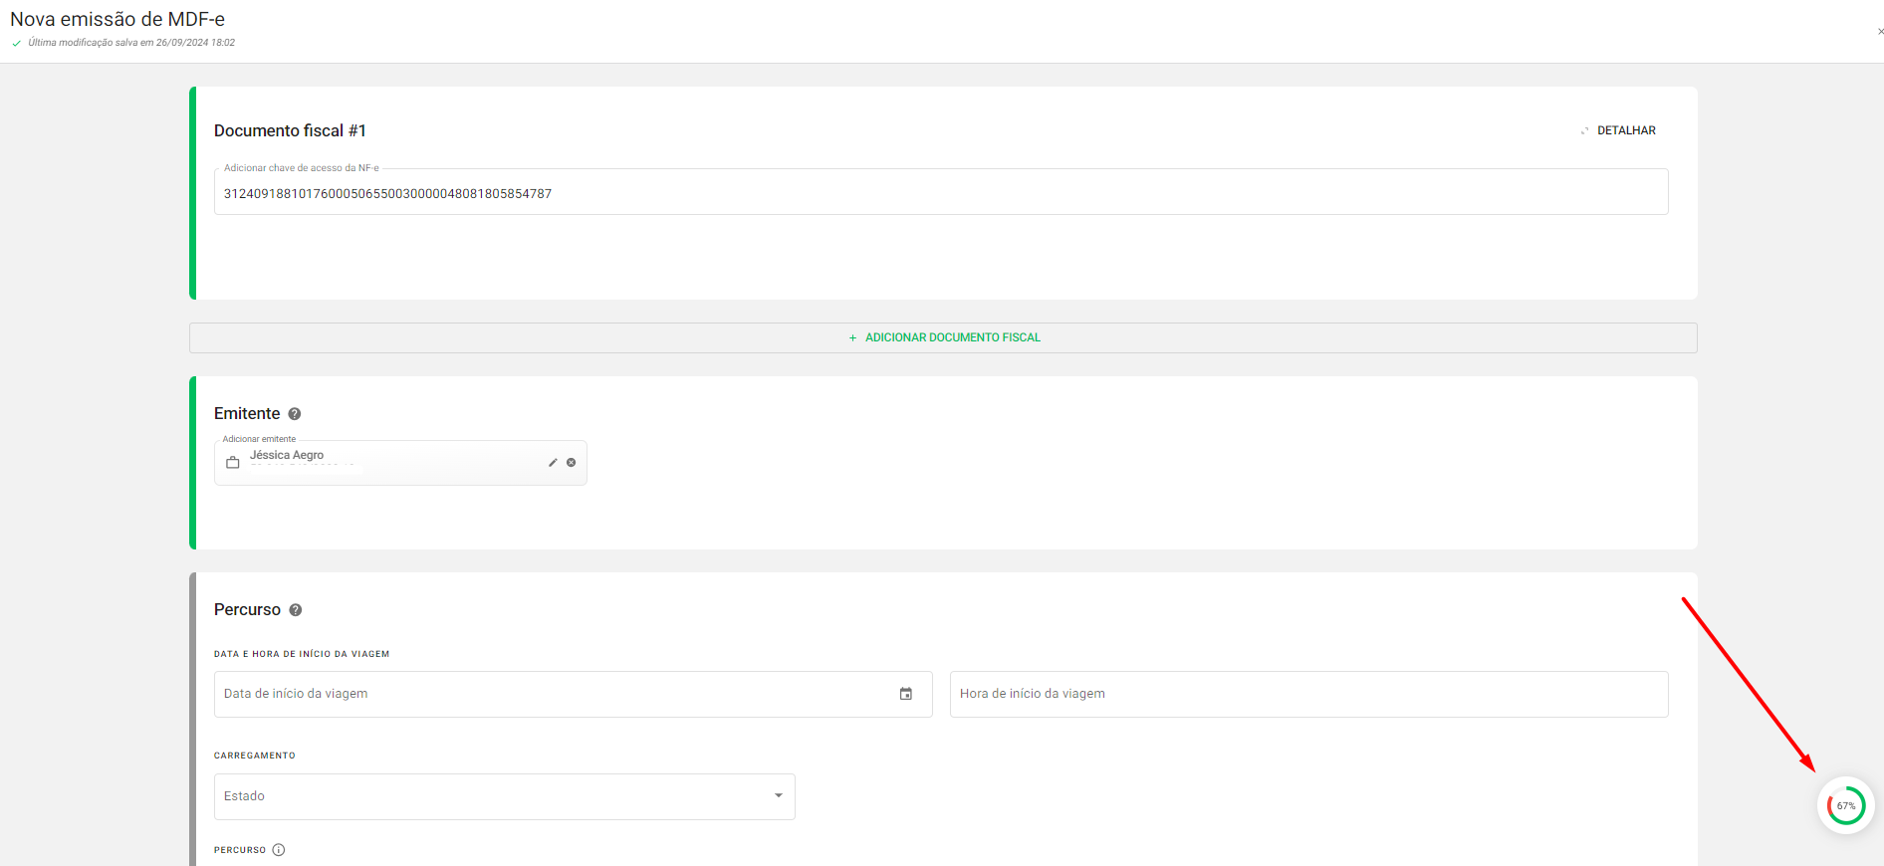Open the calendar date picker icon

coord(906,694)
